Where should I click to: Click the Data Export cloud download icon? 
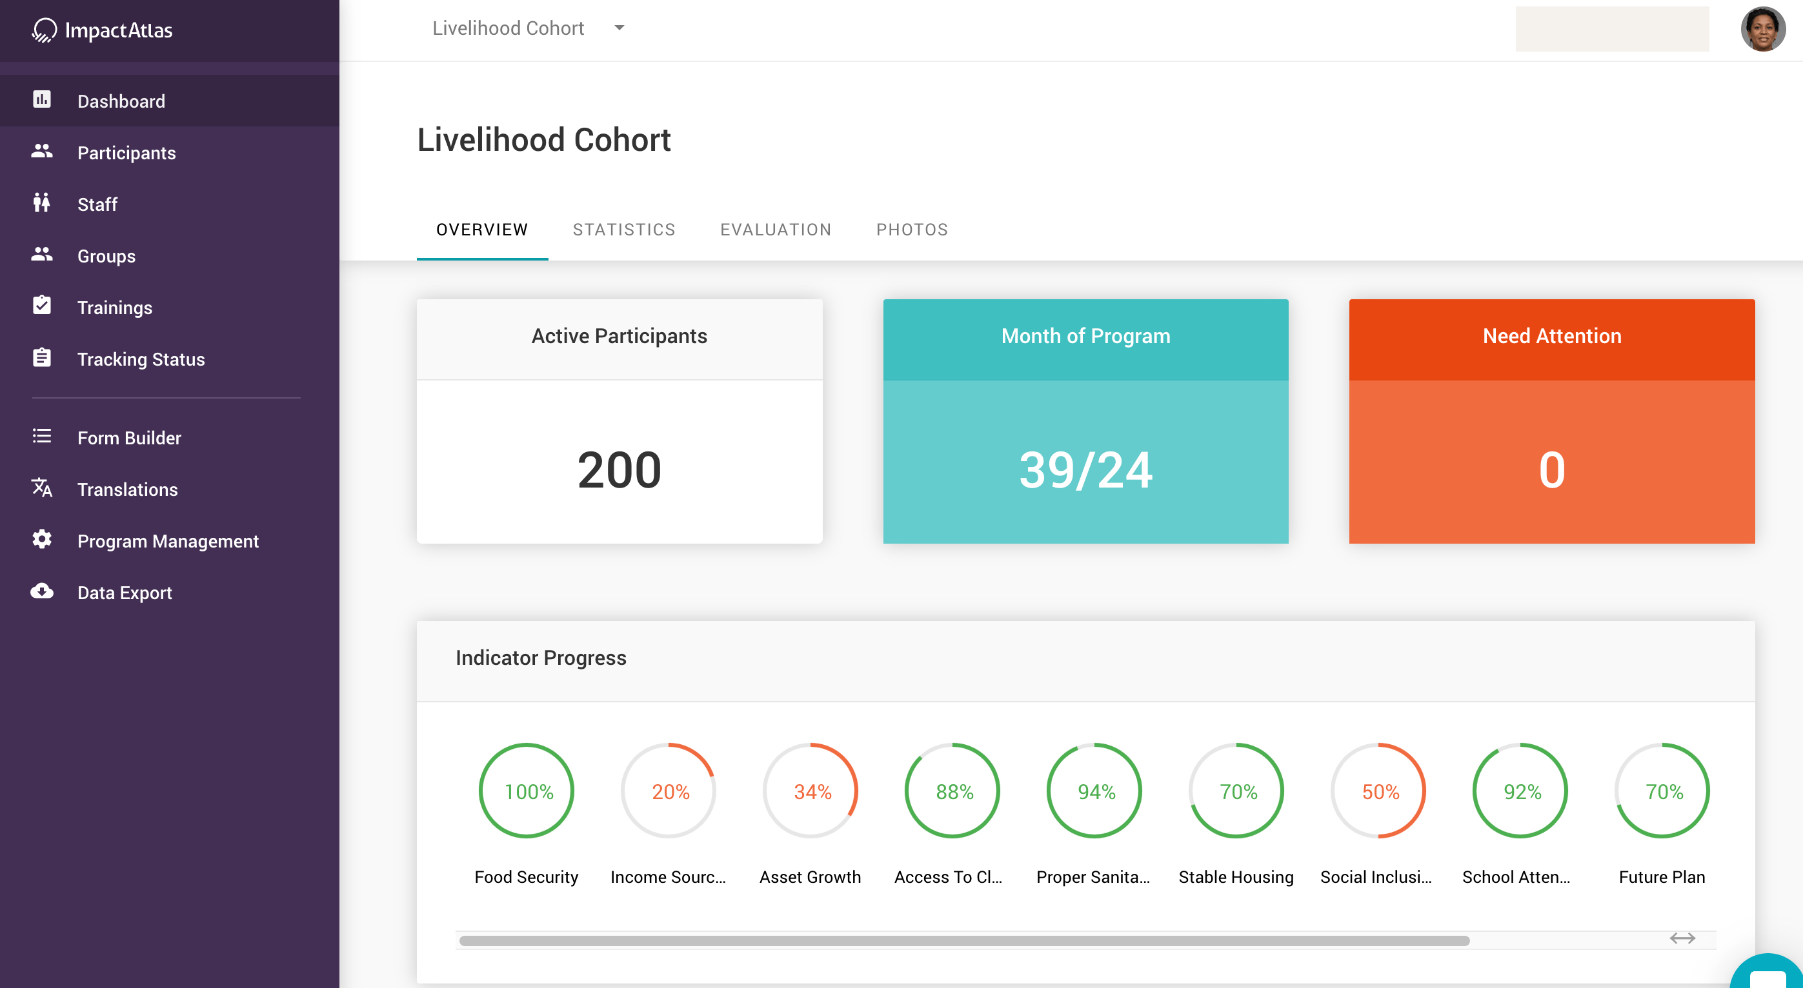point(42,591)
